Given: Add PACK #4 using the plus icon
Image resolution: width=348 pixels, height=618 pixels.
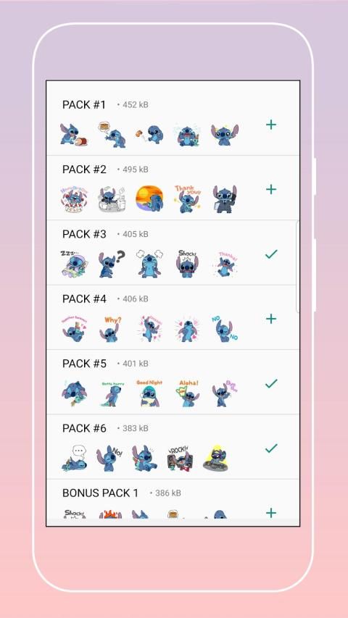Looking at the screenshot, I should pyautogui.click(x=271, y=319).
